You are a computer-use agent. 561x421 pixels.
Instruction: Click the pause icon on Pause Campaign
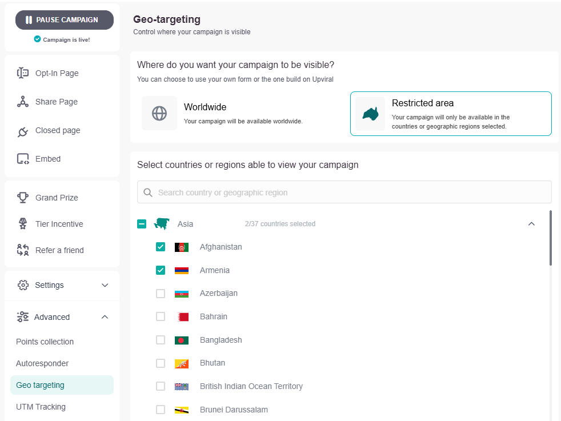tap(29, 20)
